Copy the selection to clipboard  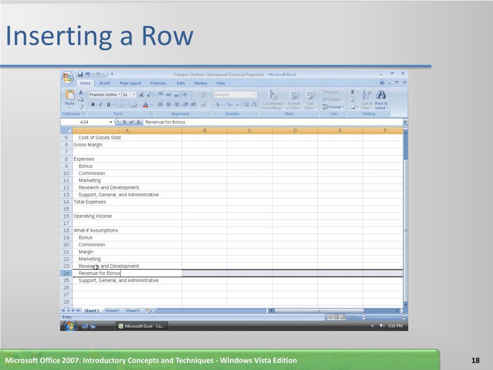click(81, 99)
